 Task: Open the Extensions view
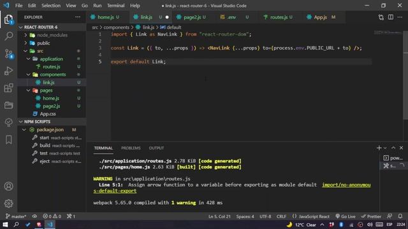pyautogui.click(x=8, y=88)
